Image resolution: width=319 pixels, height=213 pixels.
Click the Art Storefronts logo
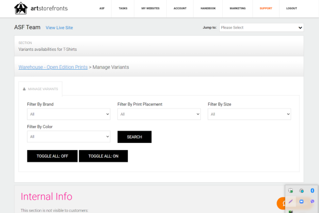[x=41, y=8]
